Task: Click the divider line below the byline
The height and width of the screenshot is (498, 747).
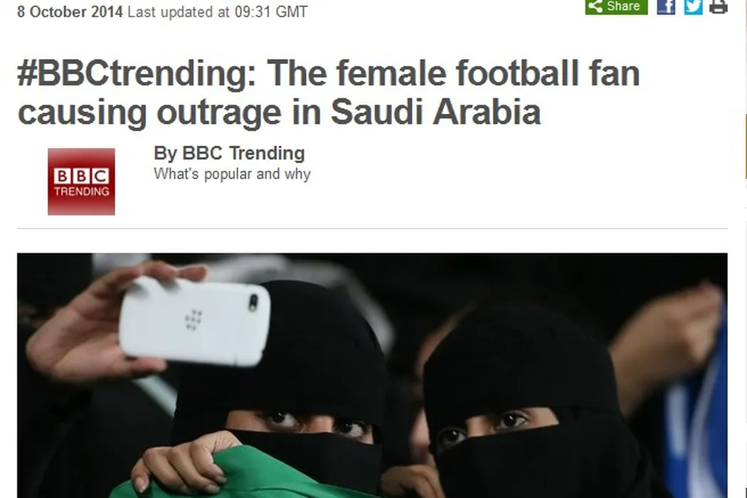Action: coord(372,228)
